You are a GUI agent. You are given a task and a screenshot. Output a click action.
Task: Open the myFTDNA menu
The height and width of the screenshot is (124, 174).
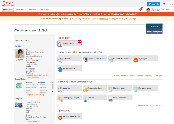pyautogui.click(x=8, y=9)
